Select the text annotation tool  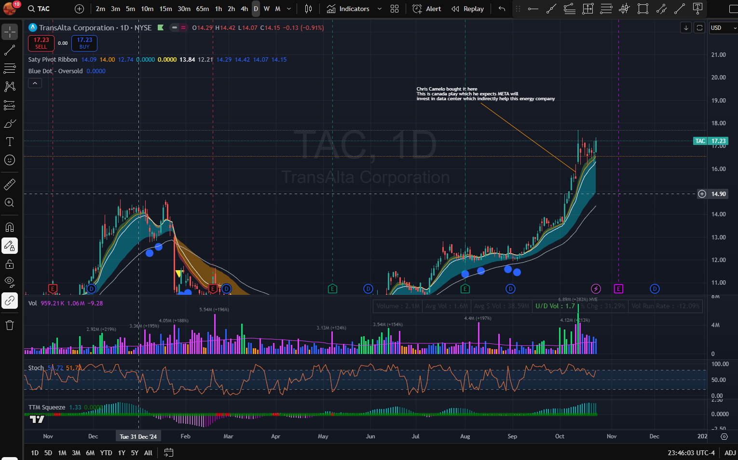(10, 142)
